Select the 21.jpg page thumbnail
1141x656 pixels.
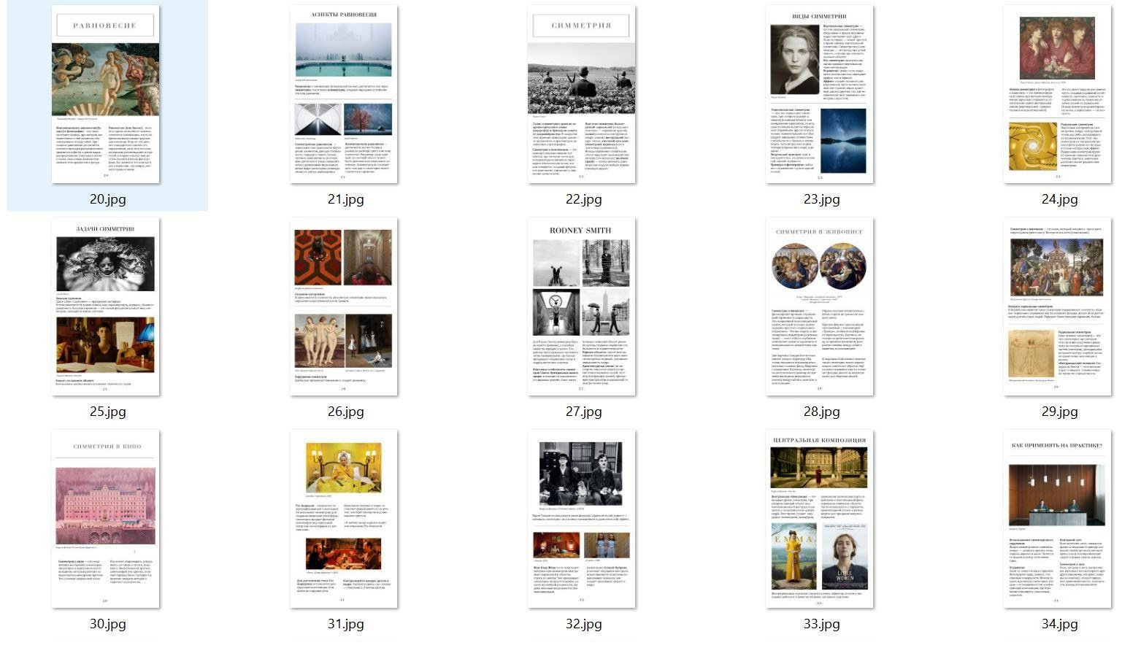point(344,94)
